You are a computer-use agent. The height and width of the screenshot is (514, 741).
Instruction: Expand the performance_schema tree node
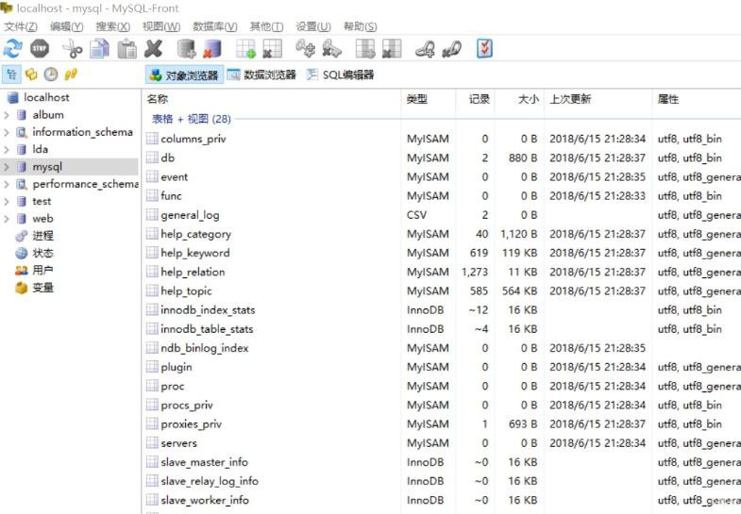(7, 185)
